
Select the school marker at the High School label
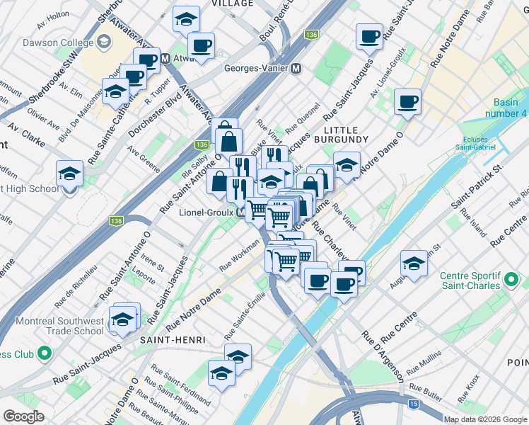coord(70,174)
